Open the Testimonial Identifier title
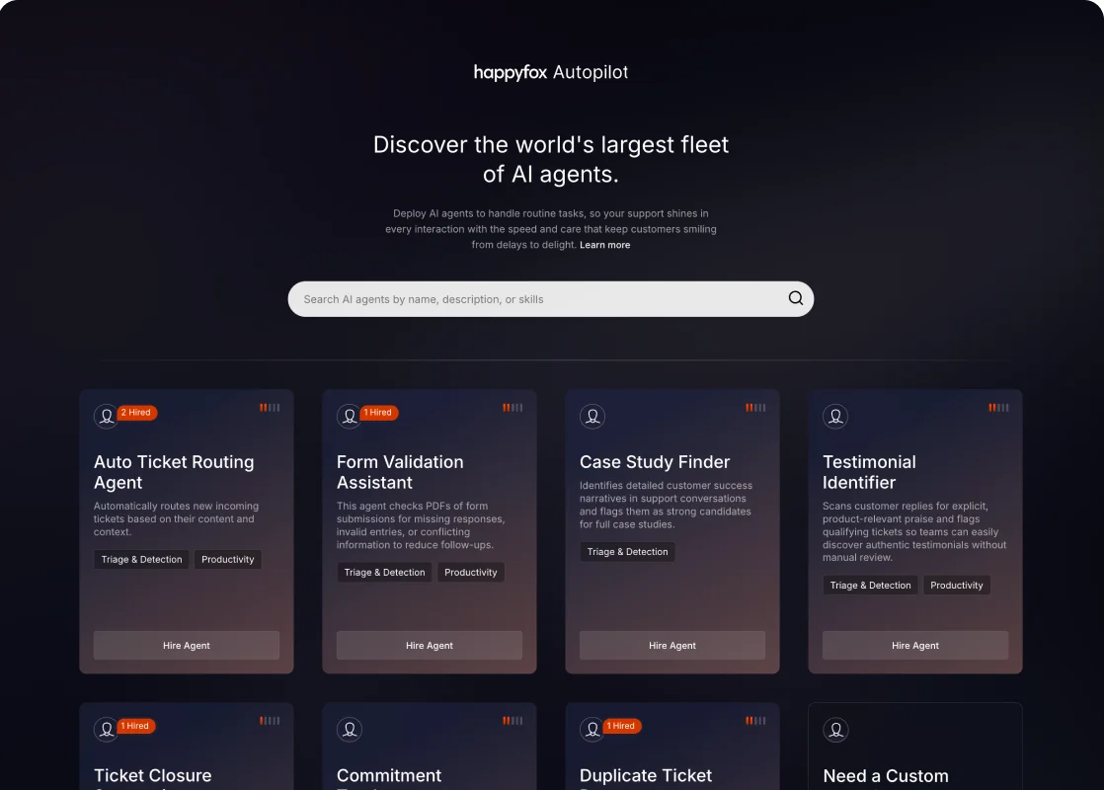Image resolution: width=1104 pixels, height=790 pixels. click(x=869, y=472)
